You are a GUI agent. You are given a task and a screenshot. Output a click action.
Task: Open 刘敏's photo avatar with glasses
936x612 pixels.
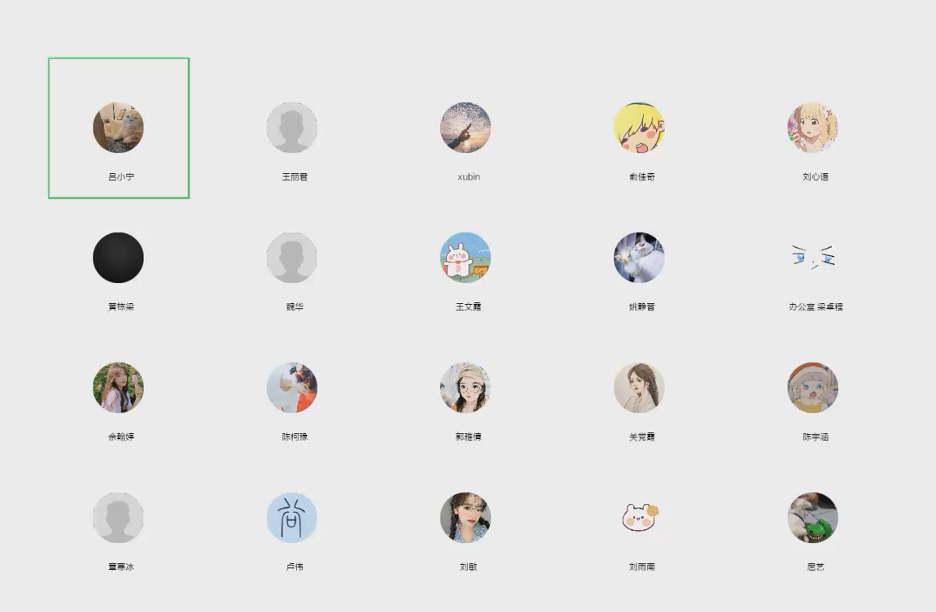pos(466,517)
